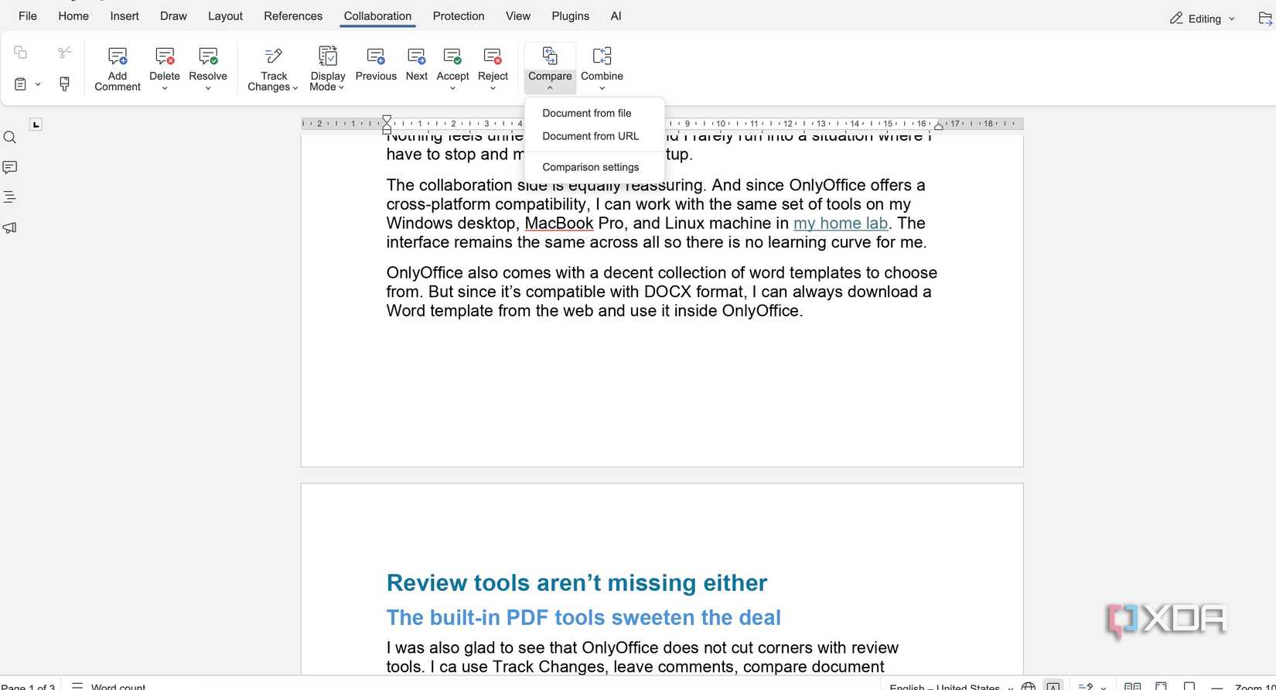Go to the Previous change
Image resolution: width=1276 pixels, height=690 pixels.
click(x=376, y=63)
